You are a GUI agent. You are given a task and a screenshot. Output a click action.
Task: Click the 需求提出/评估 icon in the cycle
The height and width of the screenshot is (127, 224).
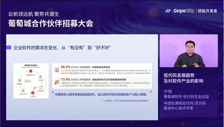coord(31,71)
